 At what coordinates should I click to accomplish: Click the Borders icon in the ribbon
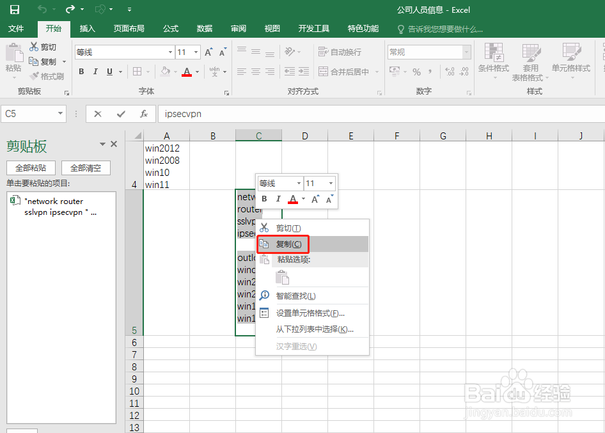(137, 72)
